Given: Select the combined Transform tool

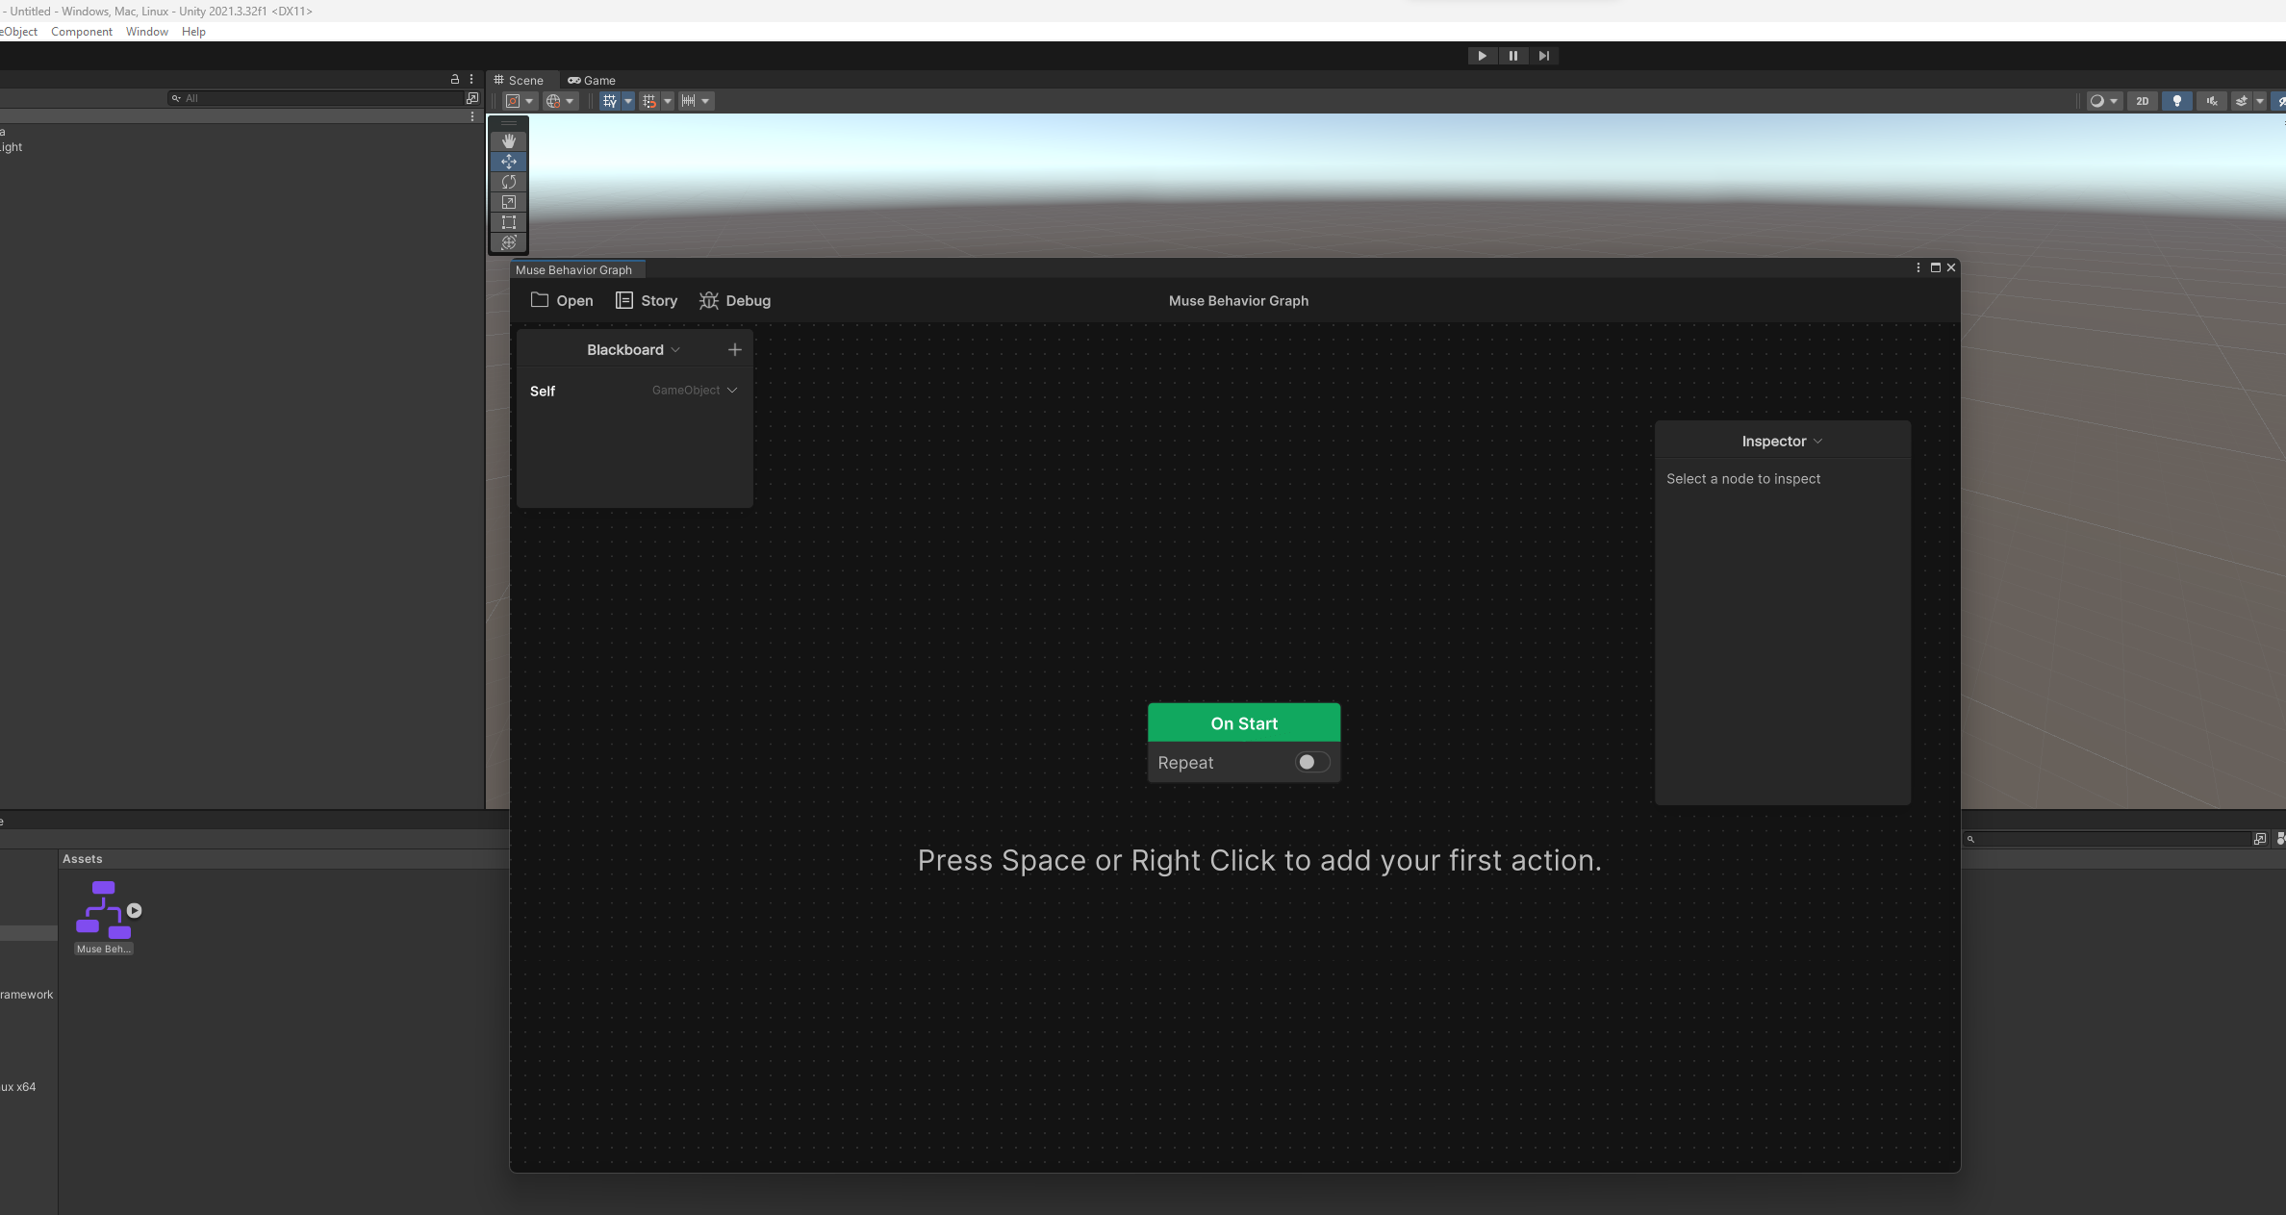Looking at the screenshot, I should coord(509,242).
